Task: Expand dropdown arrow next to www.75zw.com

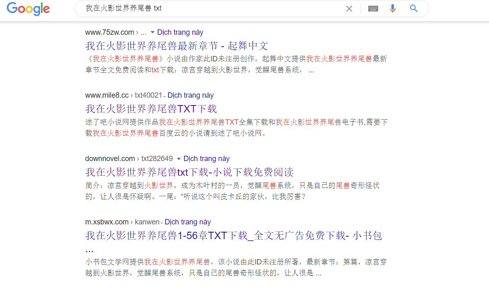Action: (x=153, y=32)
